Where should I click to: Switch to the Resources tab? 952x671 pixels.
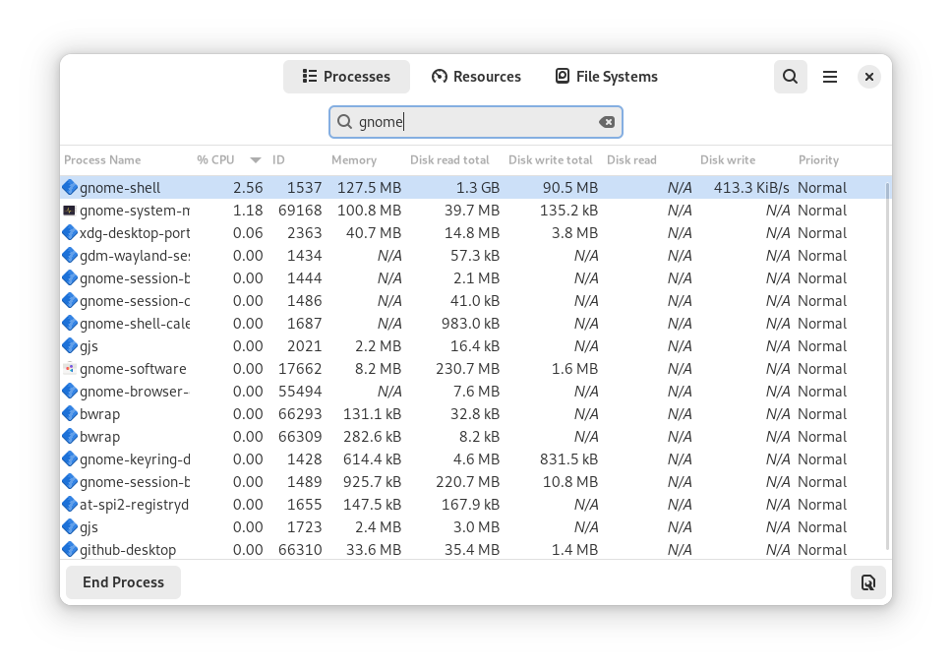[476, 77]
